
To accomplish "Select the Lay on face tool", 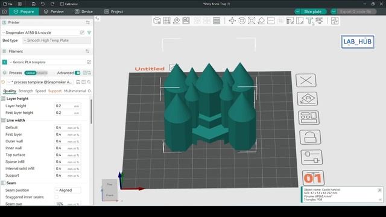I will (261, 20).
